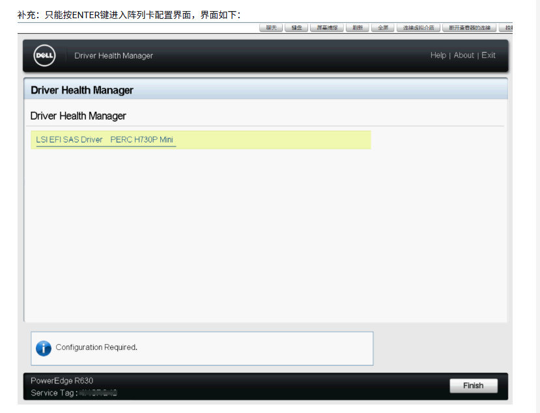Screen dimensions: 540x413
Task: Click the blue information icon
Action: tap(44, 348)
